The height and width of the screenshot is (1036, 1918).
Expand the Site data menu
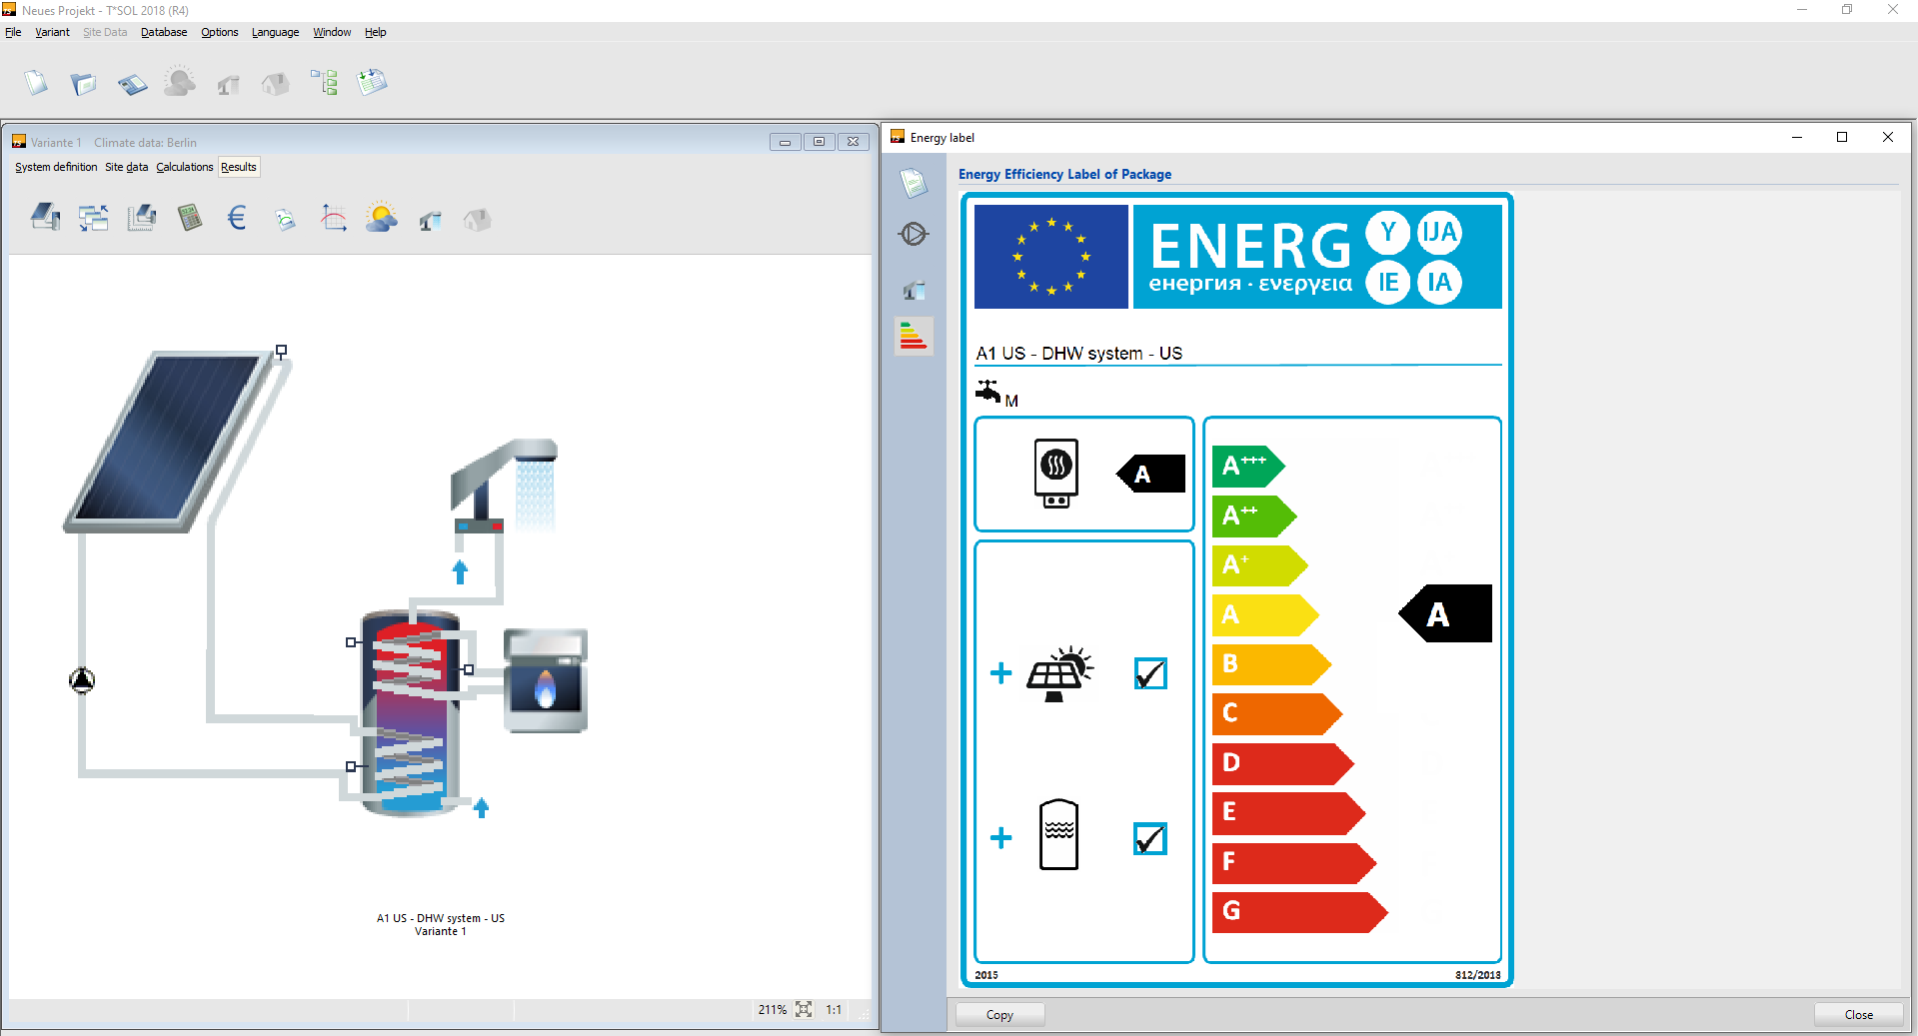(x=126, y=167)
